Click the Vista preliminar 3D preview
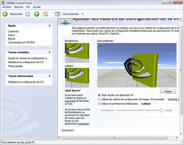 [137, 65]
